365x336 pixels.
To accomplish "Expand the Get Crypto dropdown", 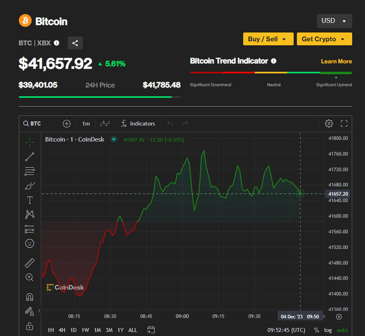I will 324,39.
